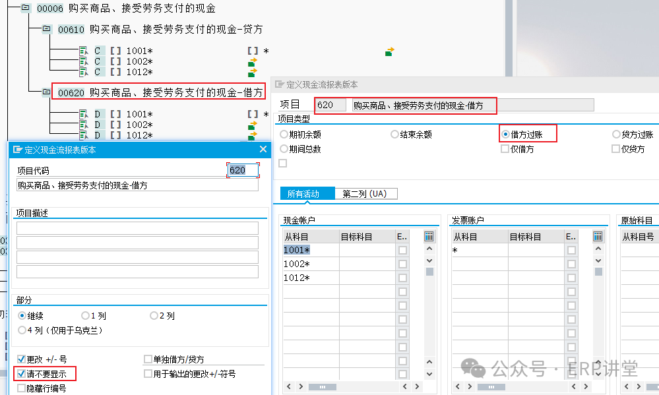
Task: Select the 所有活动 tab
Action: 303,194
